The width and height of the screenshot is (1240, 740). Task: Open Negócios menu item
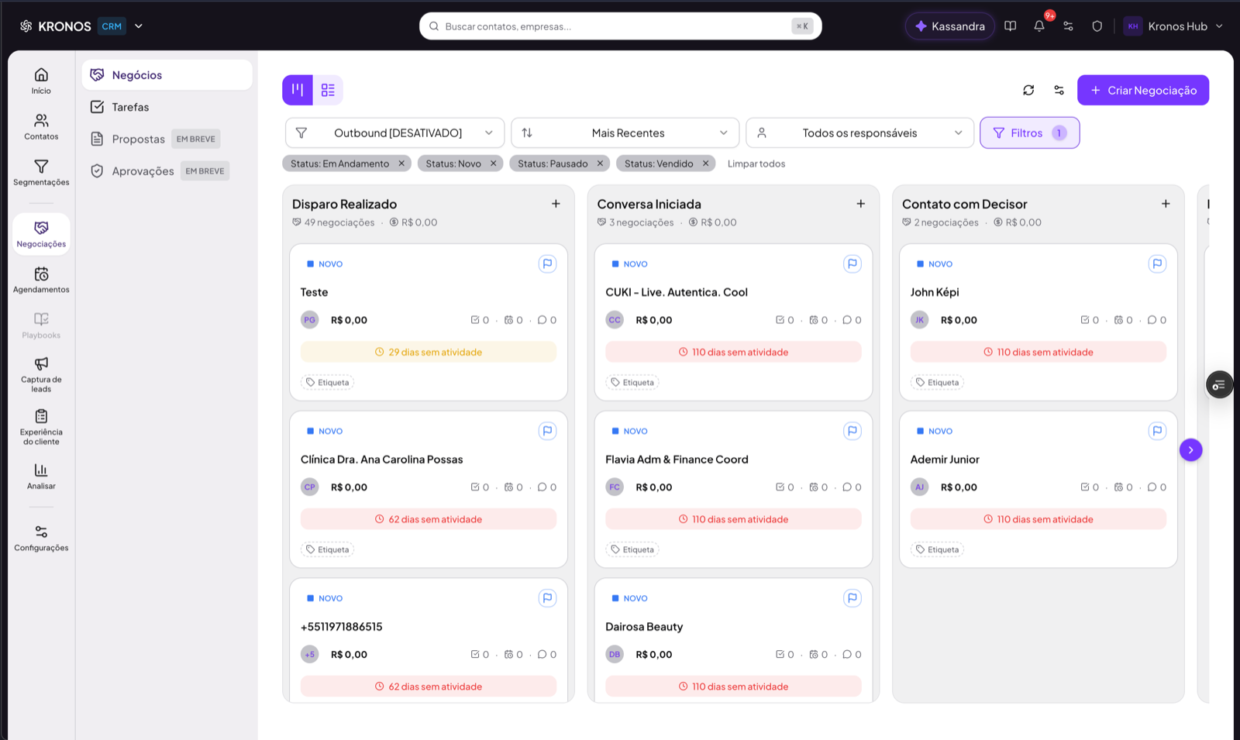[167, 74]
